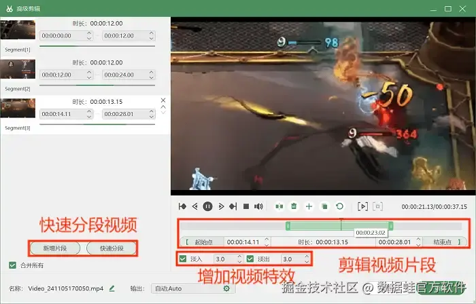This screenshot has height=304, width=476.
Task: Edit the file name with pencil icon
Action: point(112,288)
